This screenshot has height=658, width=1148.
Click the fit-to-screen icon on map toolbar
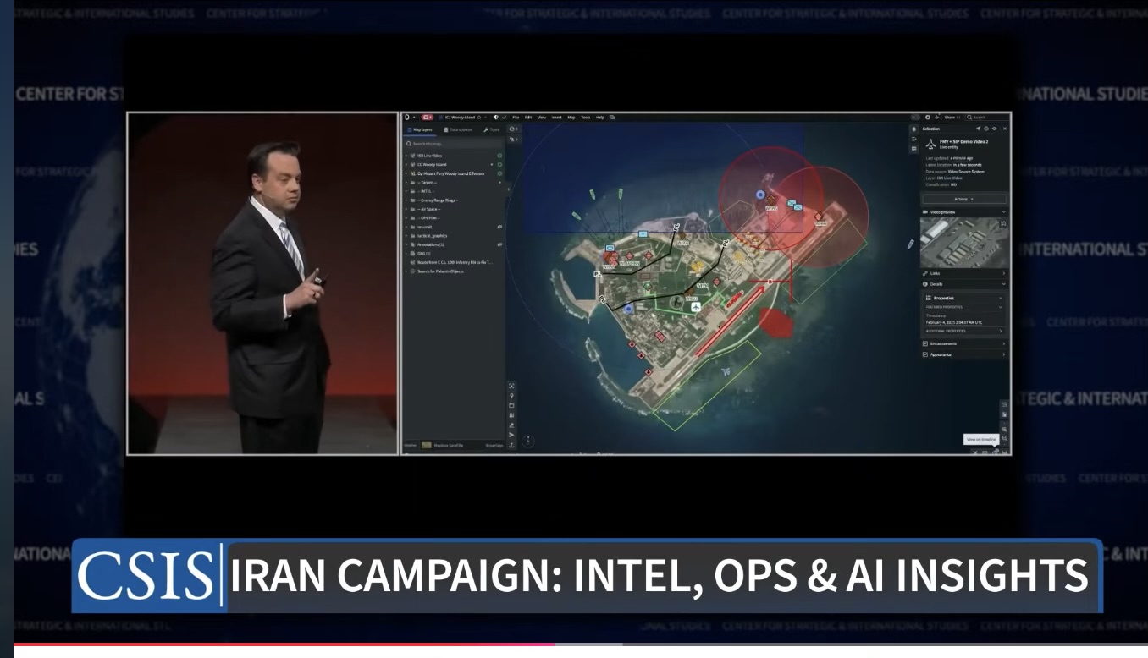(511, 385)
